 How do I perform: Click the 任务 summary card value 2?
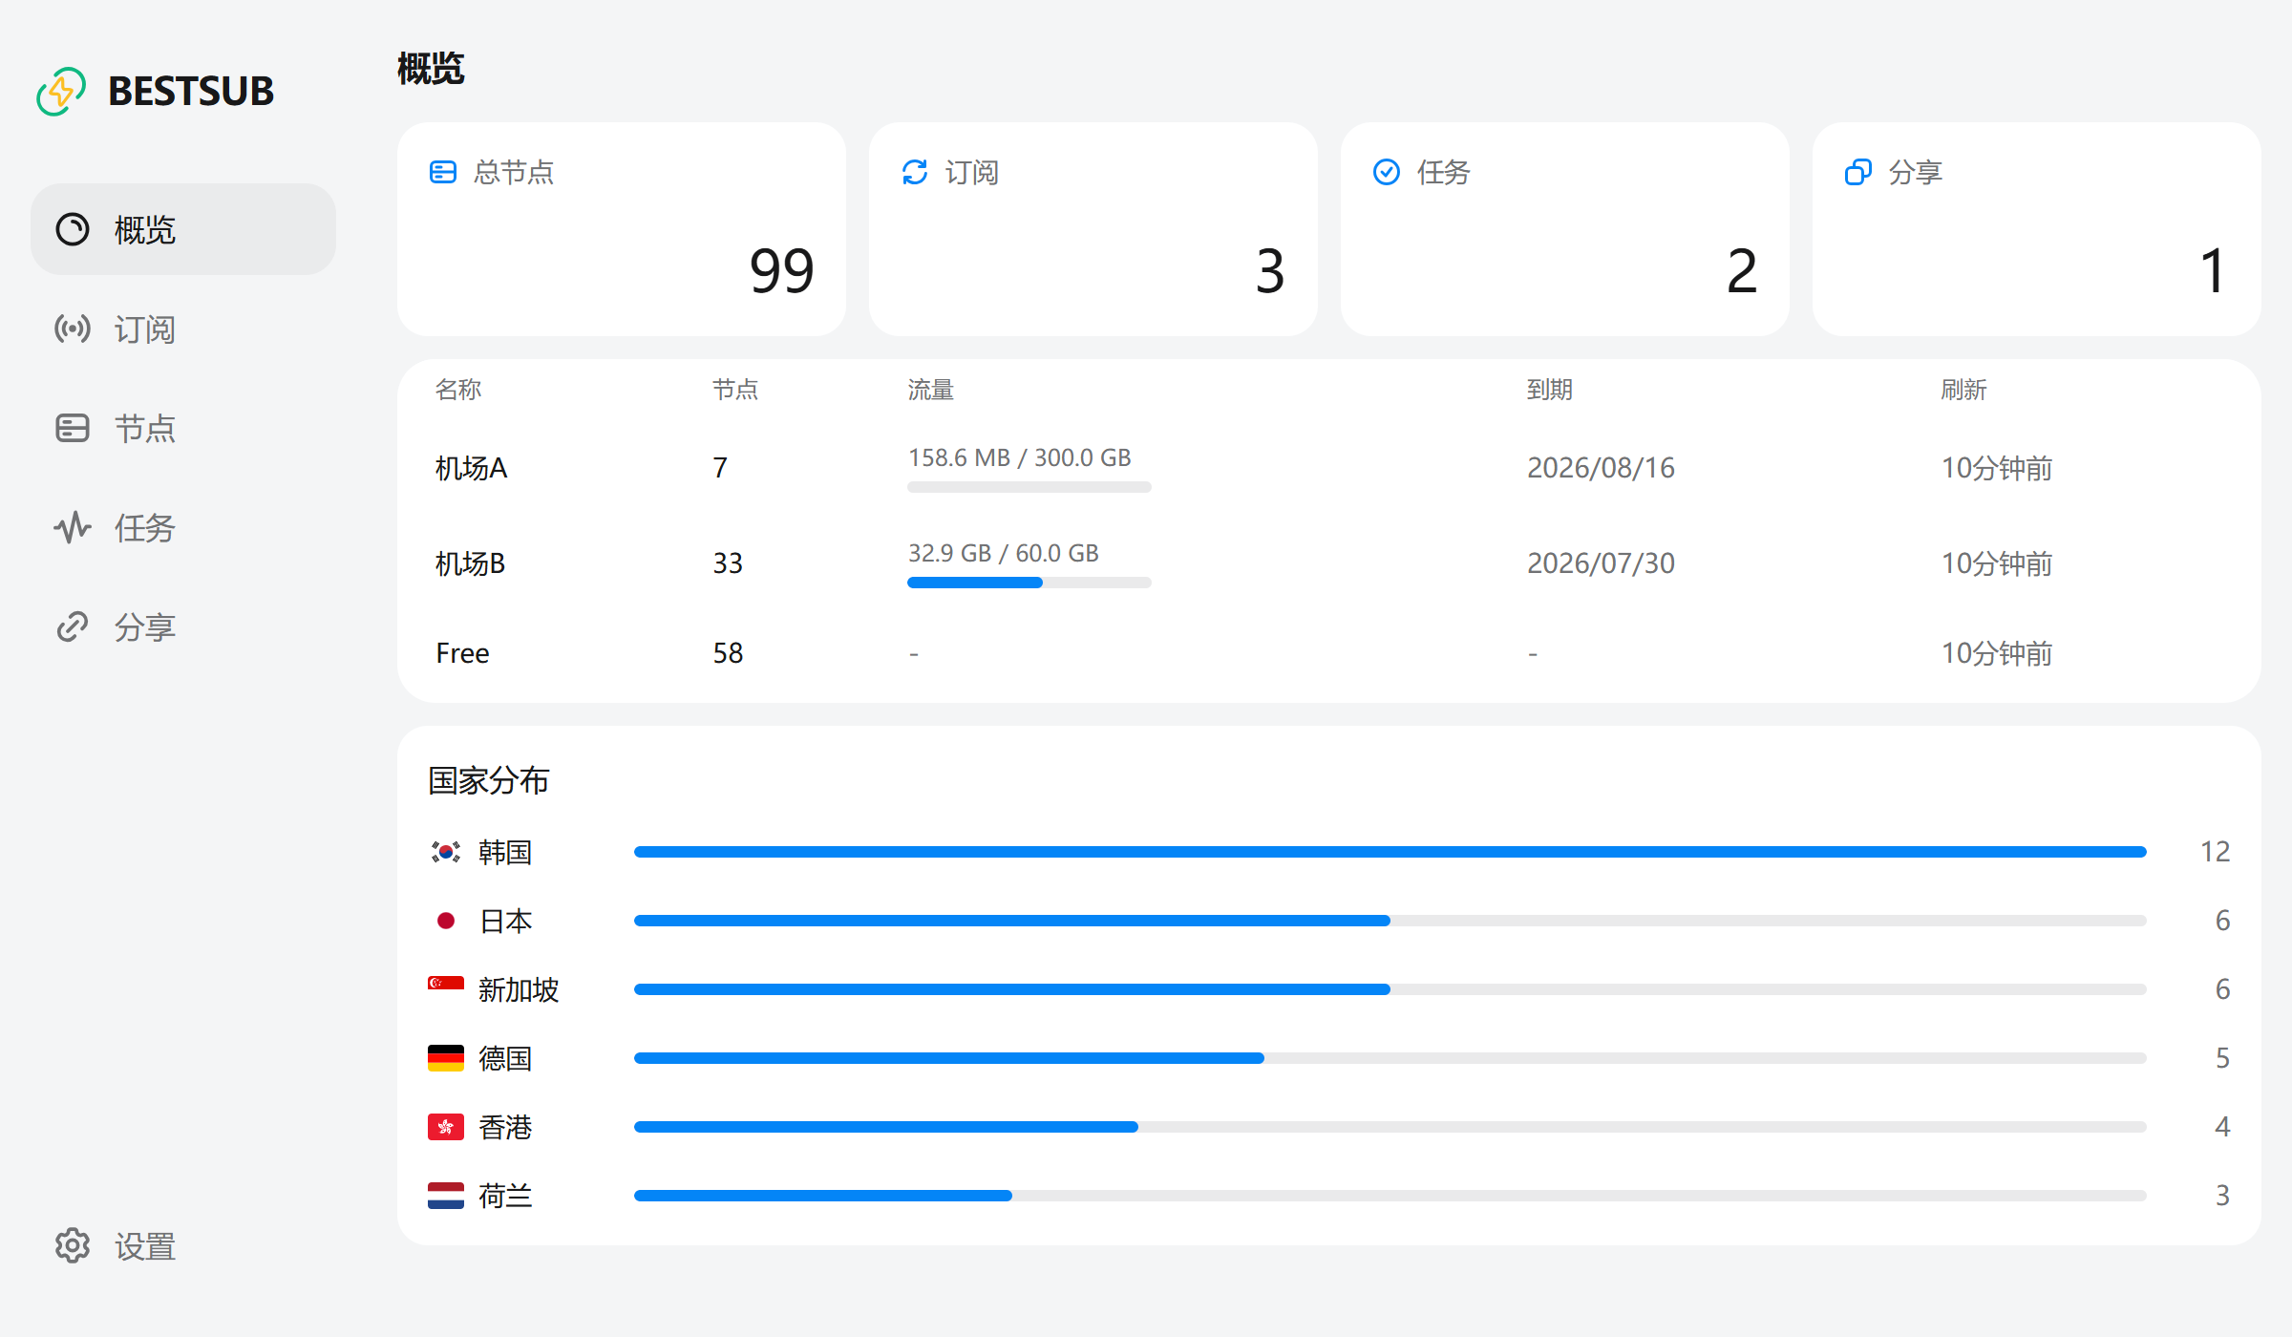coord(1742,271)
